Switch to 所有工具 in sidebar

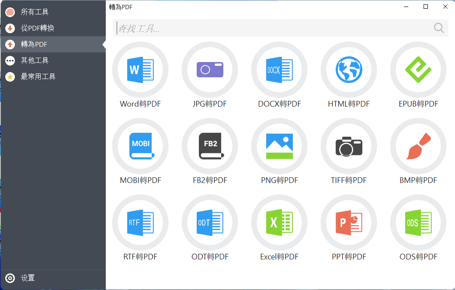[x=53, y=12]
